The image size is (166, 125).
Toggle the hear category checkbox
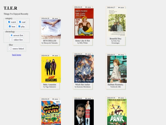[10, 26]
